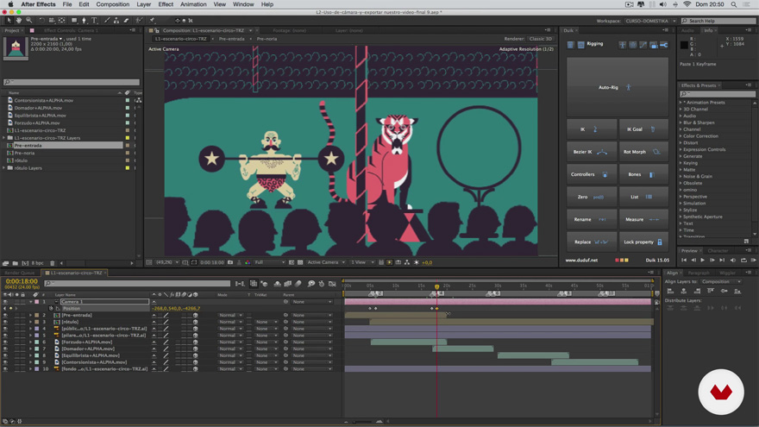Screen dimensions: 759x427
Task: Toggle Position stopwatch for Camera 1
Action: pyautogui.click(x=51, y=309)
